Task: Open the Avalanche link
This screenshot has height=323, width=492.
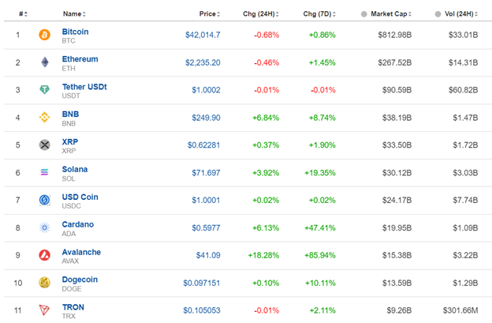Action: point(81,252)
